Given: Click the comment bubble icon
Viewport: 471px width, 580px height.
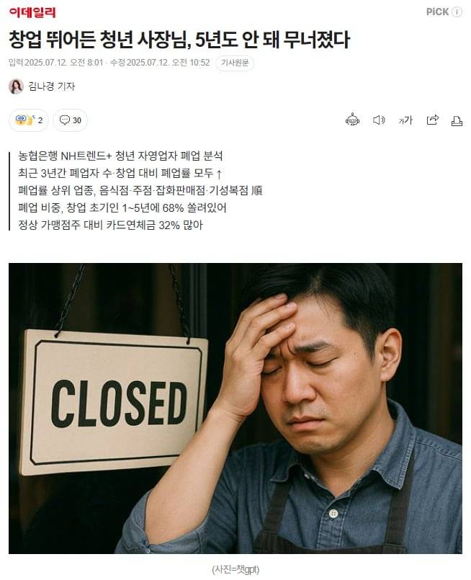Looking at the screenshot, I should coord(65,120).
